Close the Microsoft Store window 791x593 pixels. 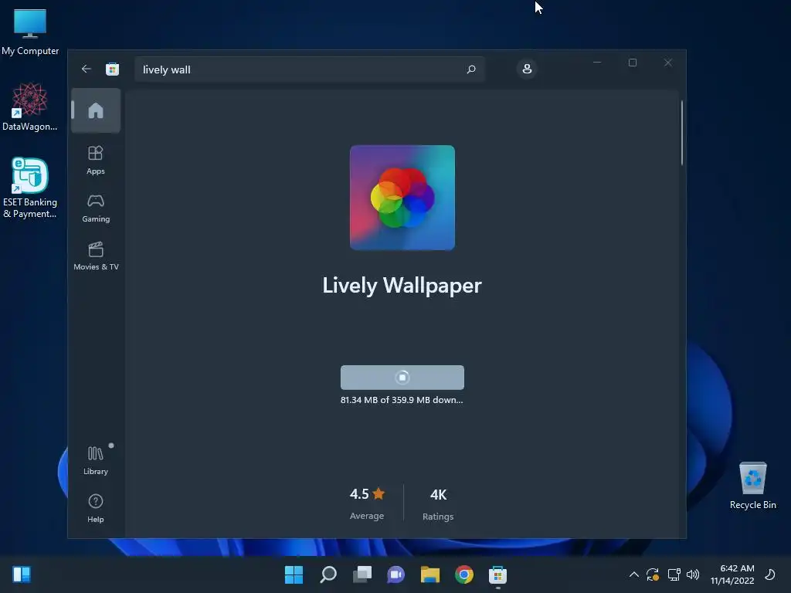668,63
